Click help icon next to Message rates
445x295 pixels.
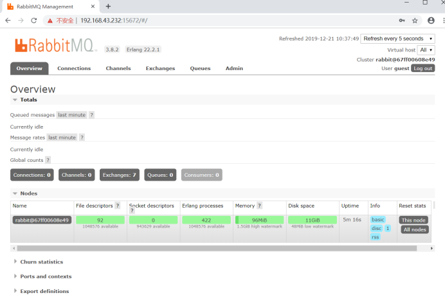(x=82, y=138)
